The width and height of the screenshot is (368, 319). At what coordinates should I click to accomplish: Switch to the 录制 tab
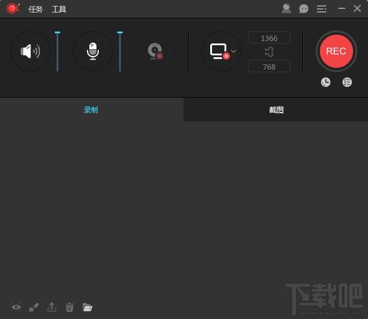(x=91, y=110)
